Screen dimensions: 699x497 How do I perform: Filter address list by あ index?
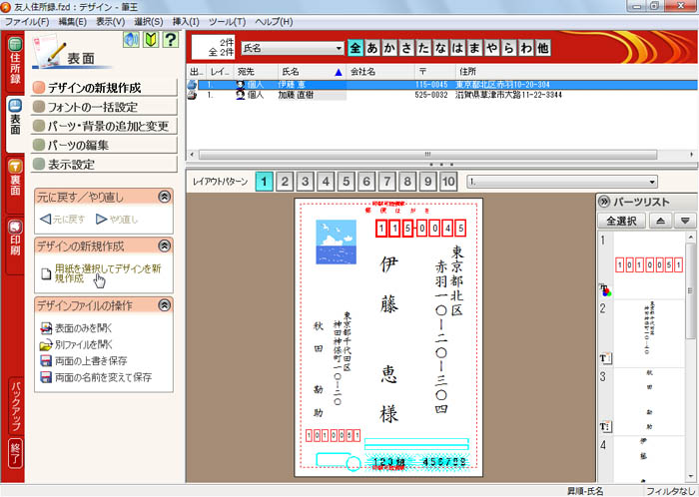pos(373,48)
